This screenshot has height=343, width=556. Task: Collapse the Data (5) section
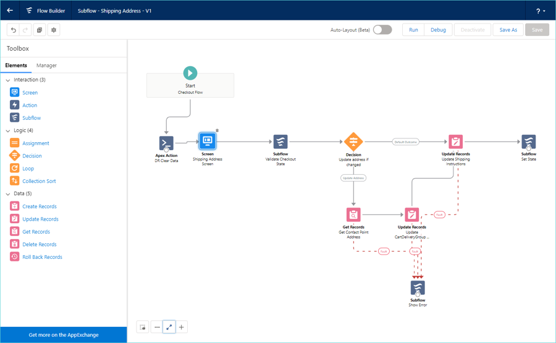click(x=8, y=193)
